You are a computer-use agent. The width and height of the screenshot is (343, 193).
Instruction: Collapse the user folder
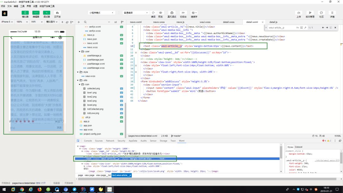(x=80, y=52)
